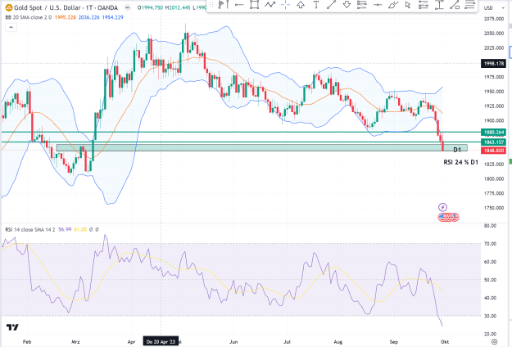Select the green shaded support rectangle
The width and height of the screenshot is (512, 347).
(261, 148)
